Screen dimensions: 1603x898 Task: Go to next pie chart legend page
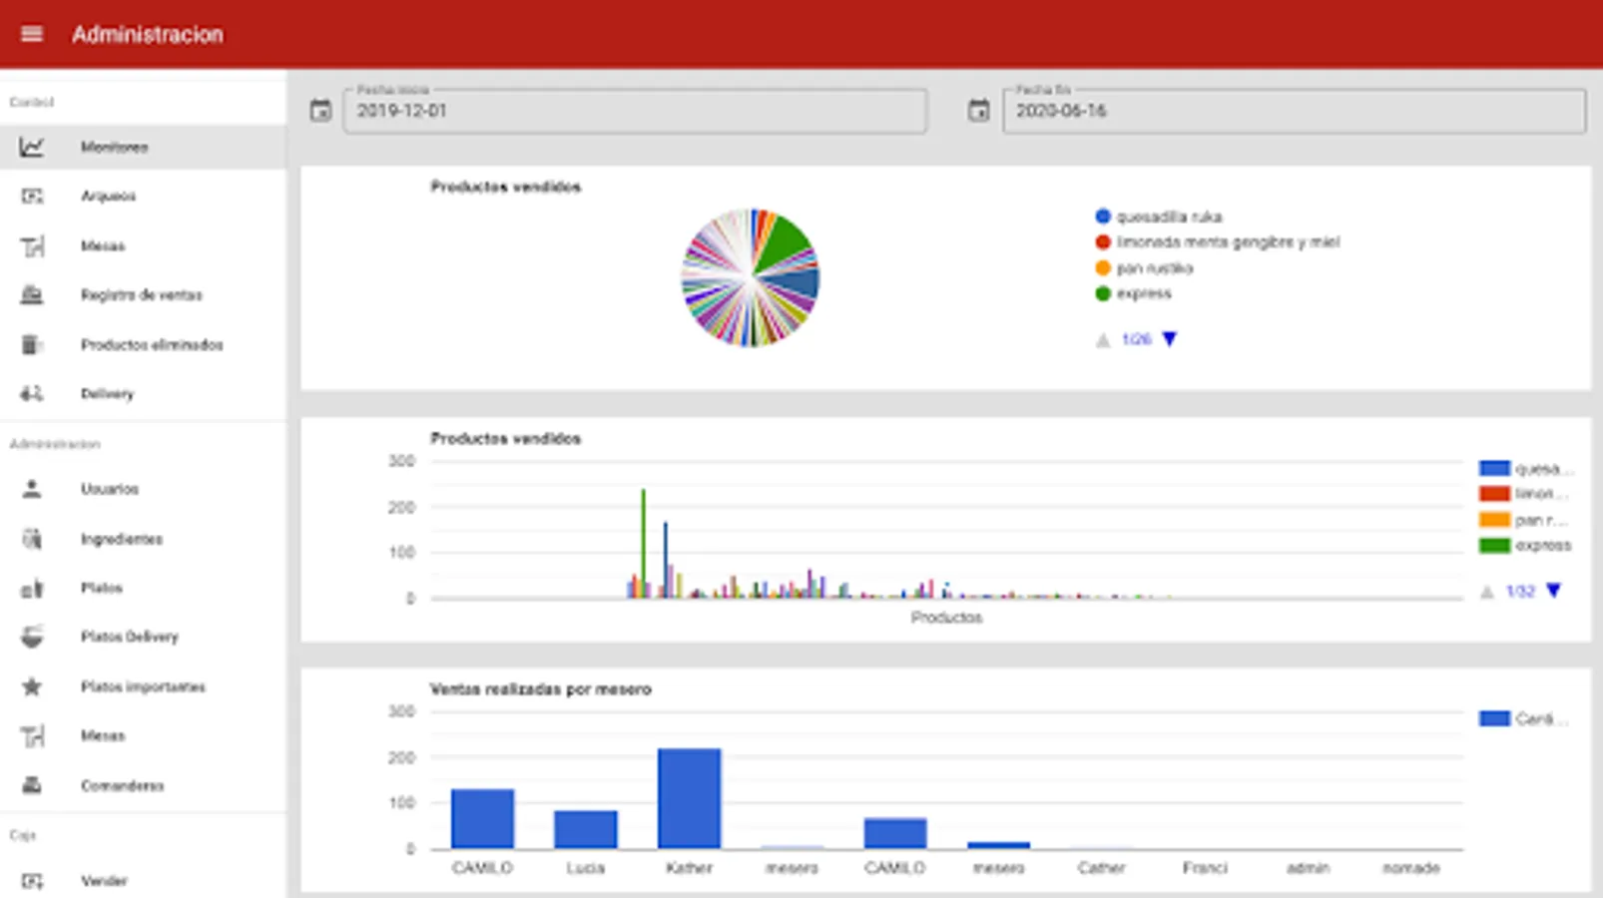click(x=1170, y=339)
